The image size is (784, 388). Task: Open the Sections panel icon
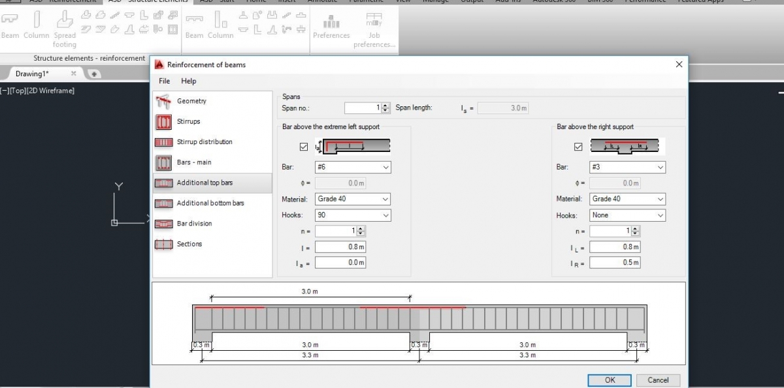click(x=163, y=244)
